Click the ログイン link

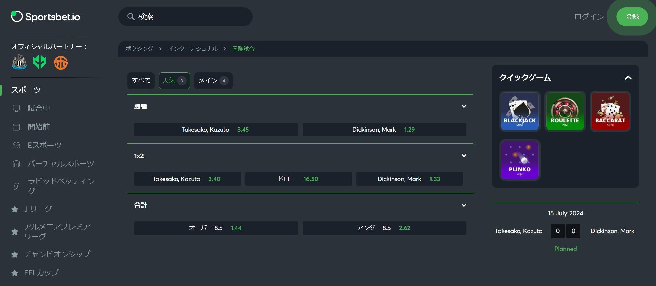coord(589,17)
